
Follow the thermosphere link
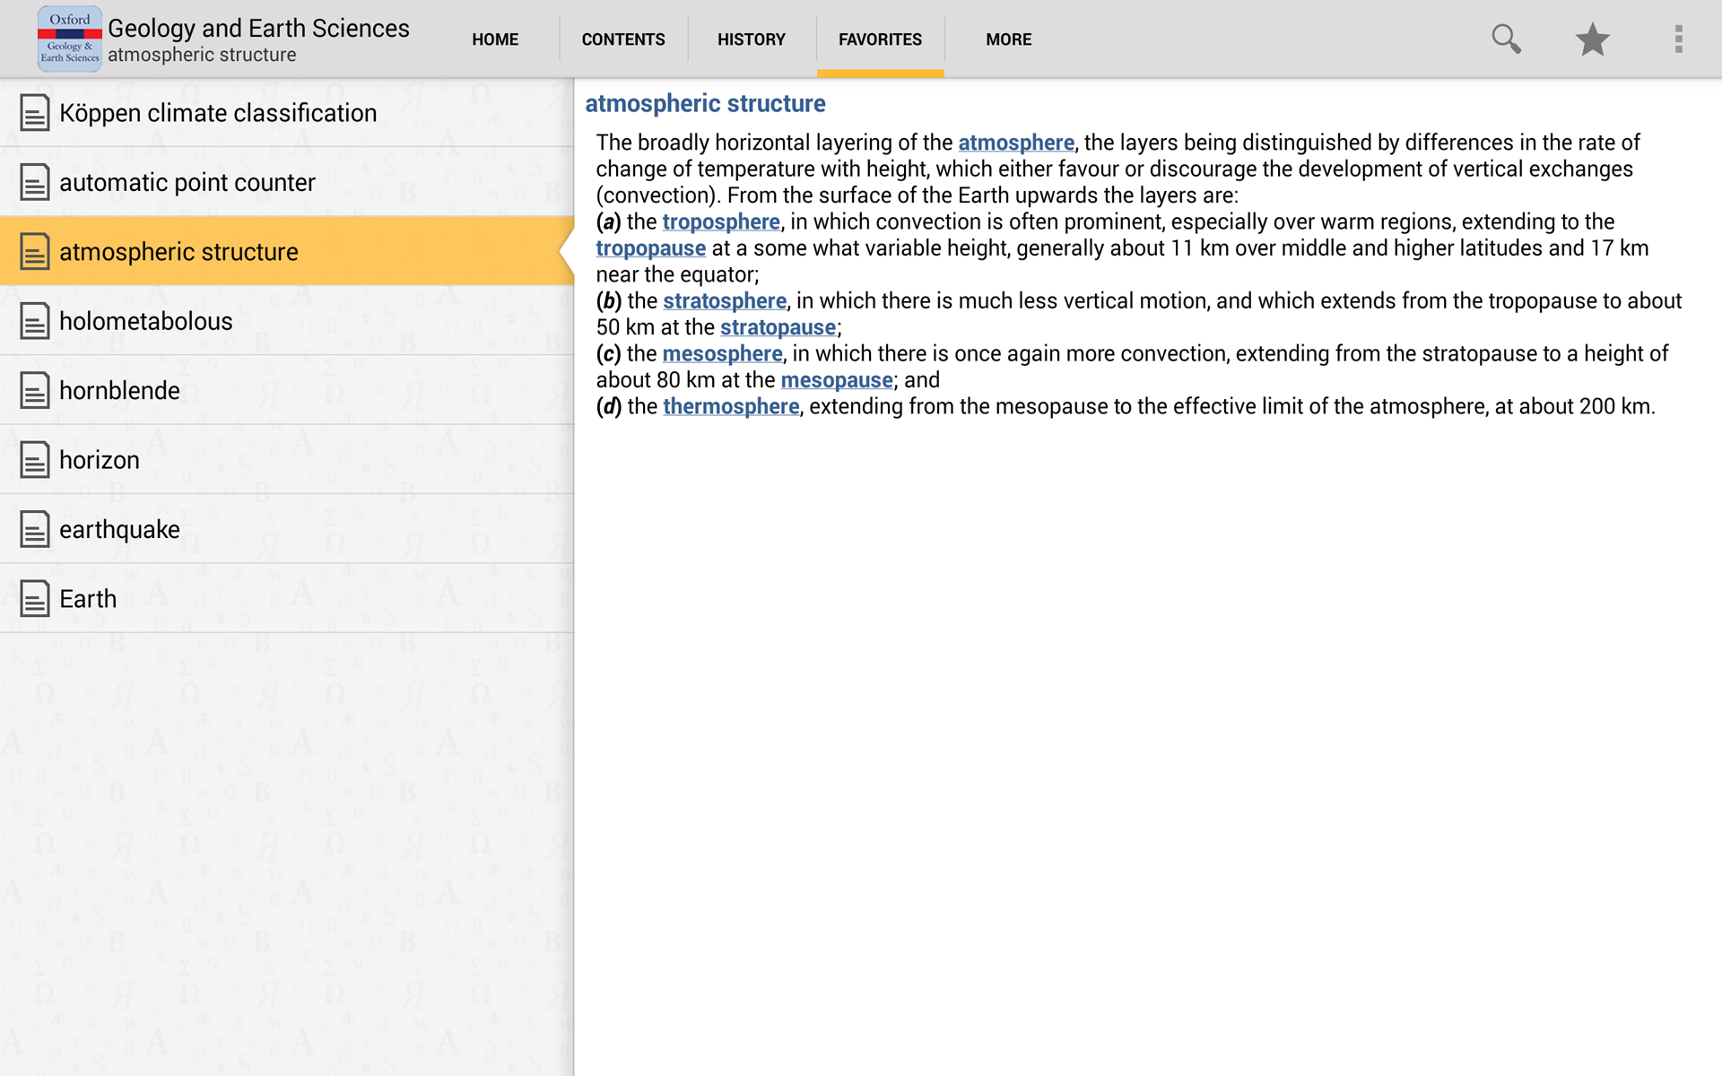pyautogui.click(x=731, y=407)
